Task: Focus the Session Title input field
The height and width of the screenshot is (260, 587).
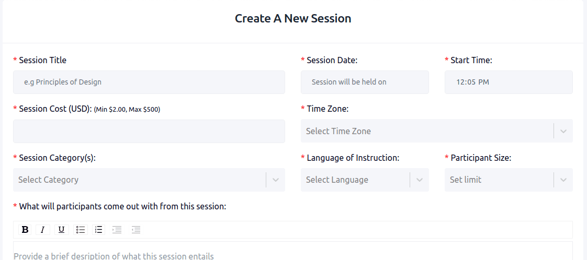Action: (x=149, y=82)
